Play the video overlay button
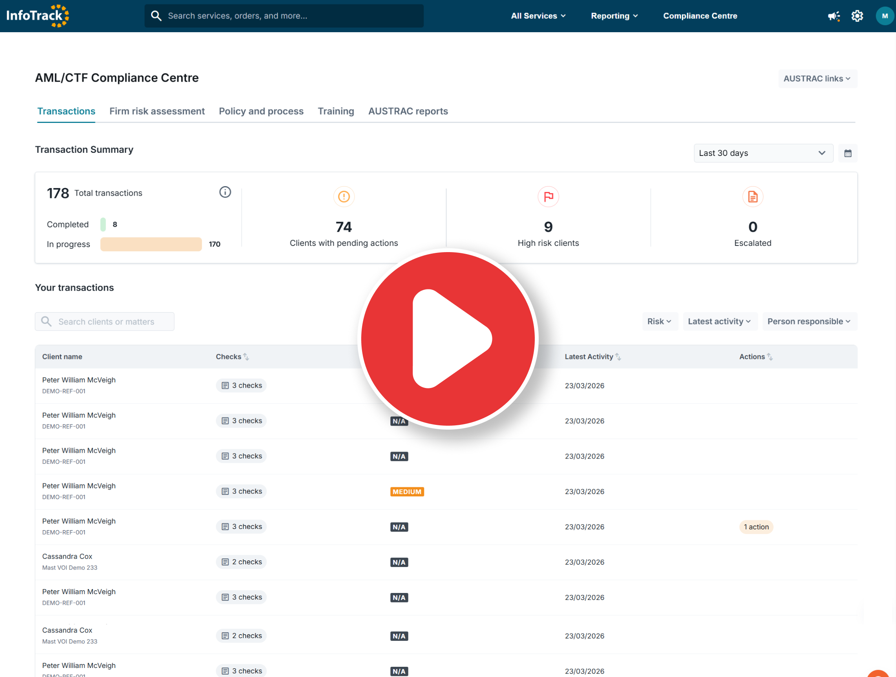Screen dimensions: 896x677 coord(448,339)
